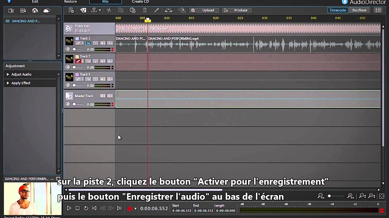Open Track 3 recording input dropdown arrow
The image size is (389, 218).
click(x=82, y=79)
